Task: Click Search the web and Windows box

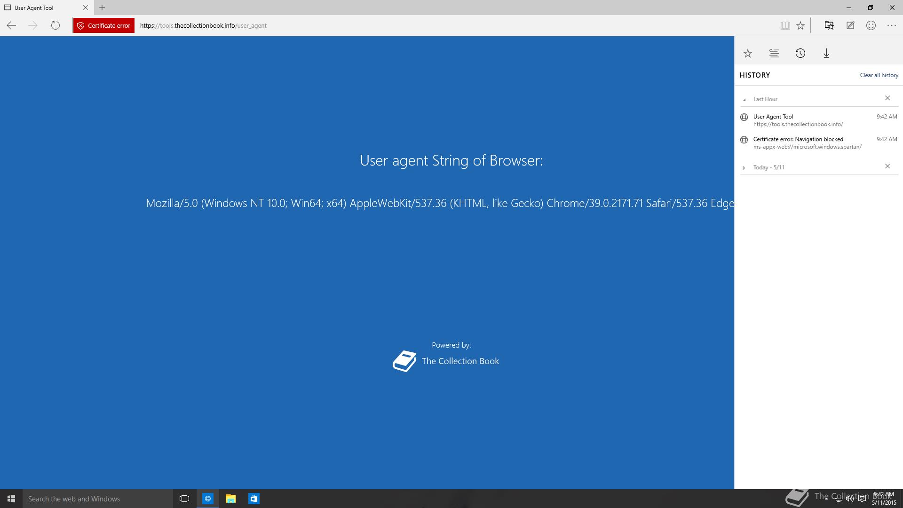Action: tap(98, 499)
